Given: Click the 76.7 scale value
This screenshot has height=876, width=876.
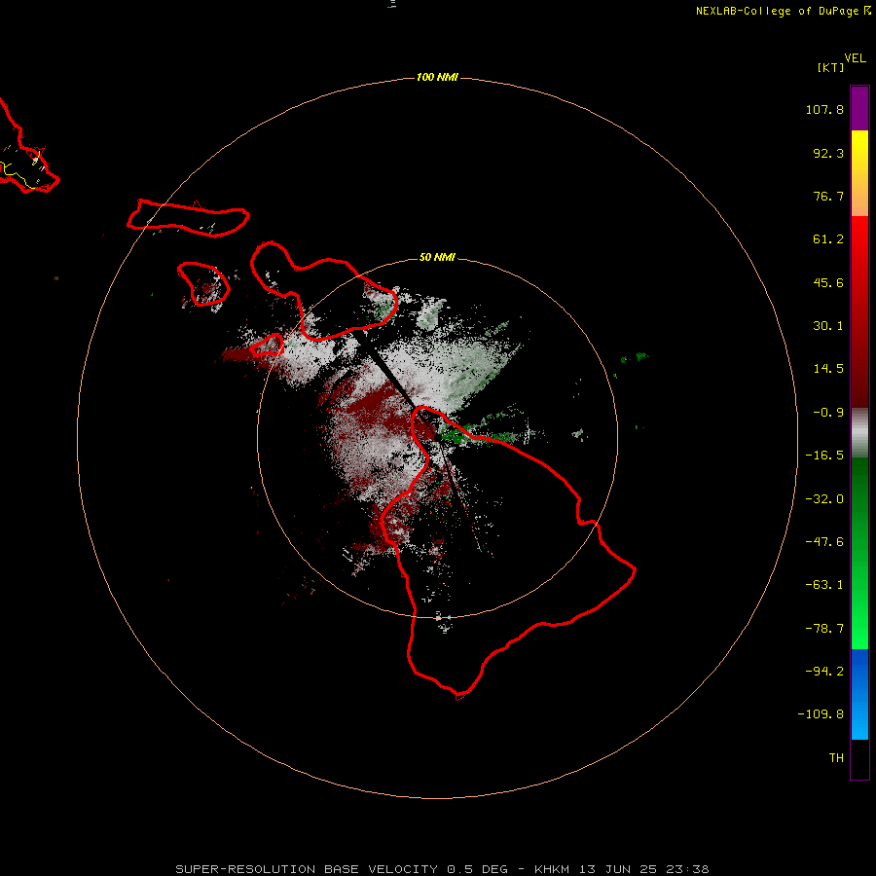Looking at the screenshot, I should tap(828, 196).
